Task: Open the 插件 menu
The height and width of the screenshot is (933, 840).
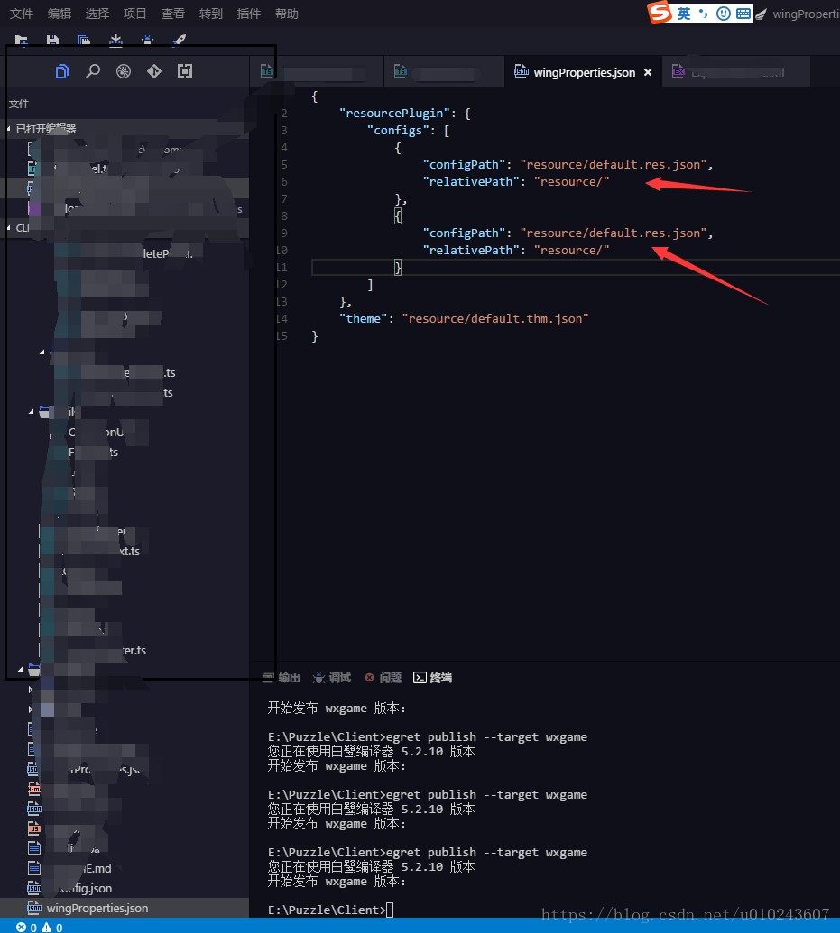Action: pos(249,14)
